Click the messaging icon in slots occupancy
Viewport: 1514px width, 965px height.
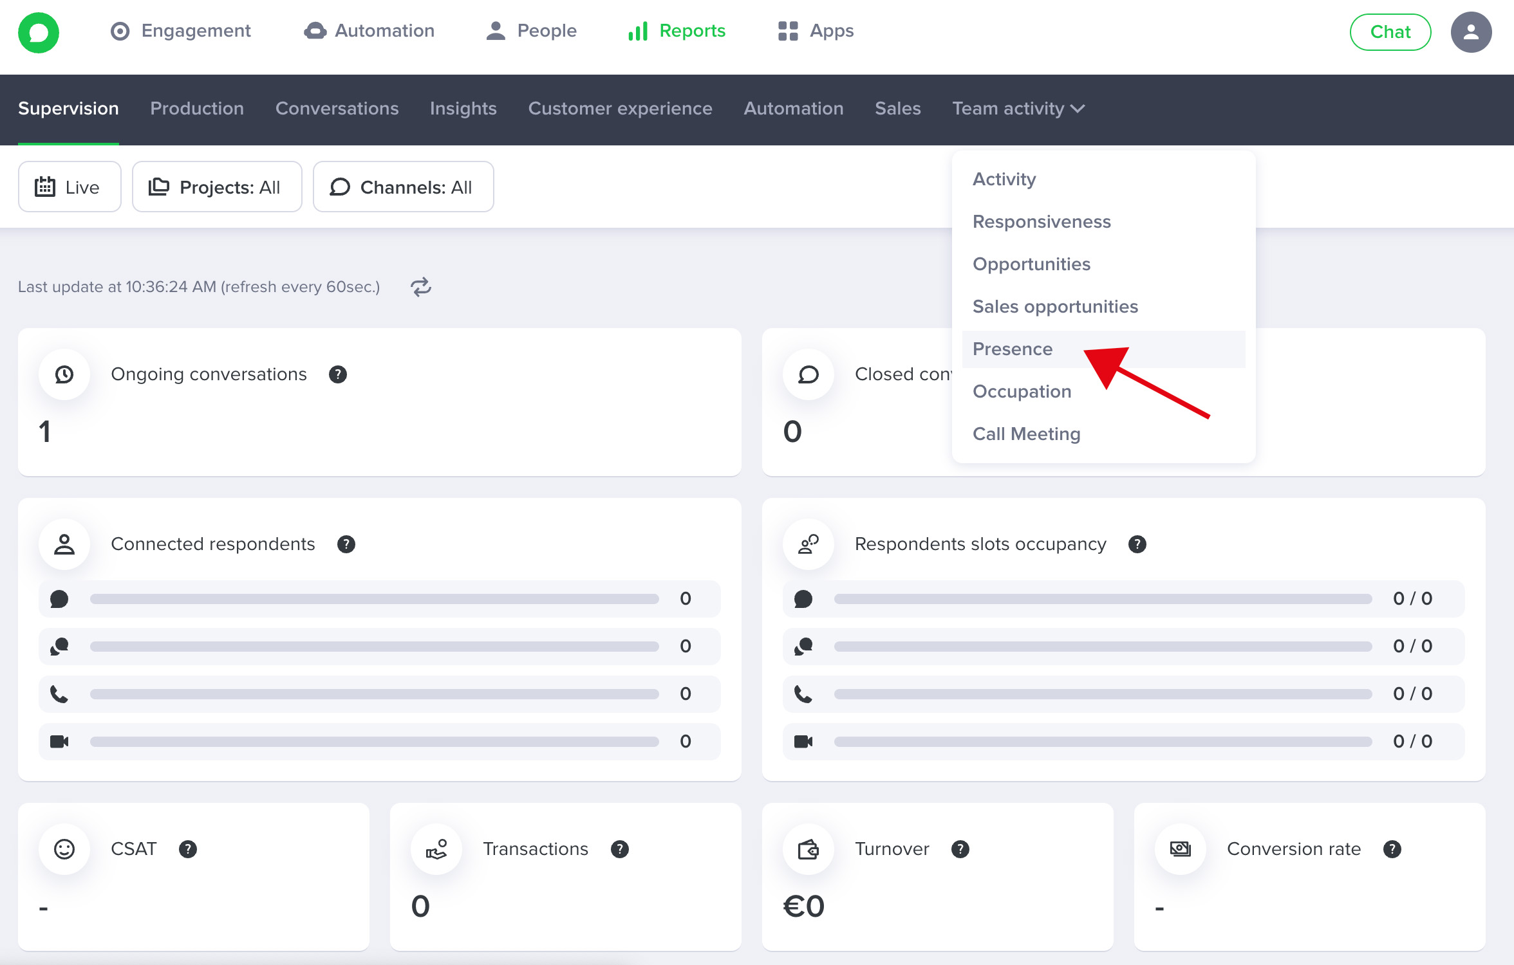[803, 647]
